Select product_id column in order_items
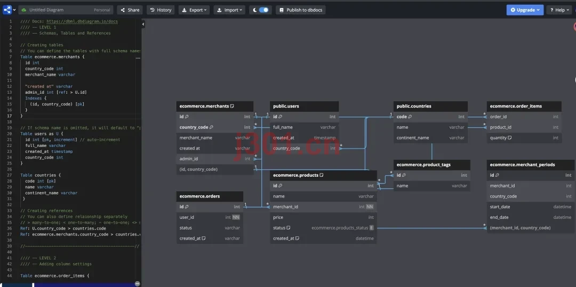Viewport: 576px width, 287px height. pos(524,127)
